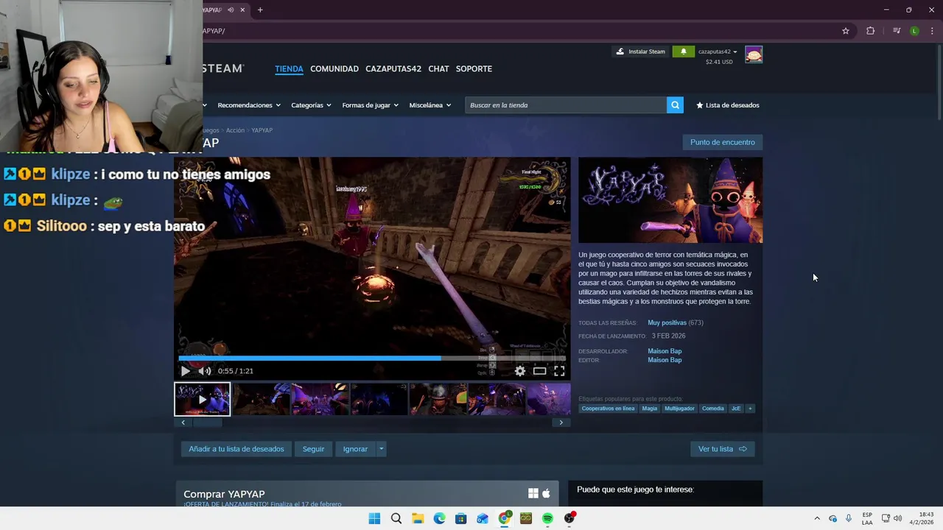Open the CAZAPUTAS42 profile menu
The width and height of the screenshot is (943, 530).
click(x=393, y=68)
